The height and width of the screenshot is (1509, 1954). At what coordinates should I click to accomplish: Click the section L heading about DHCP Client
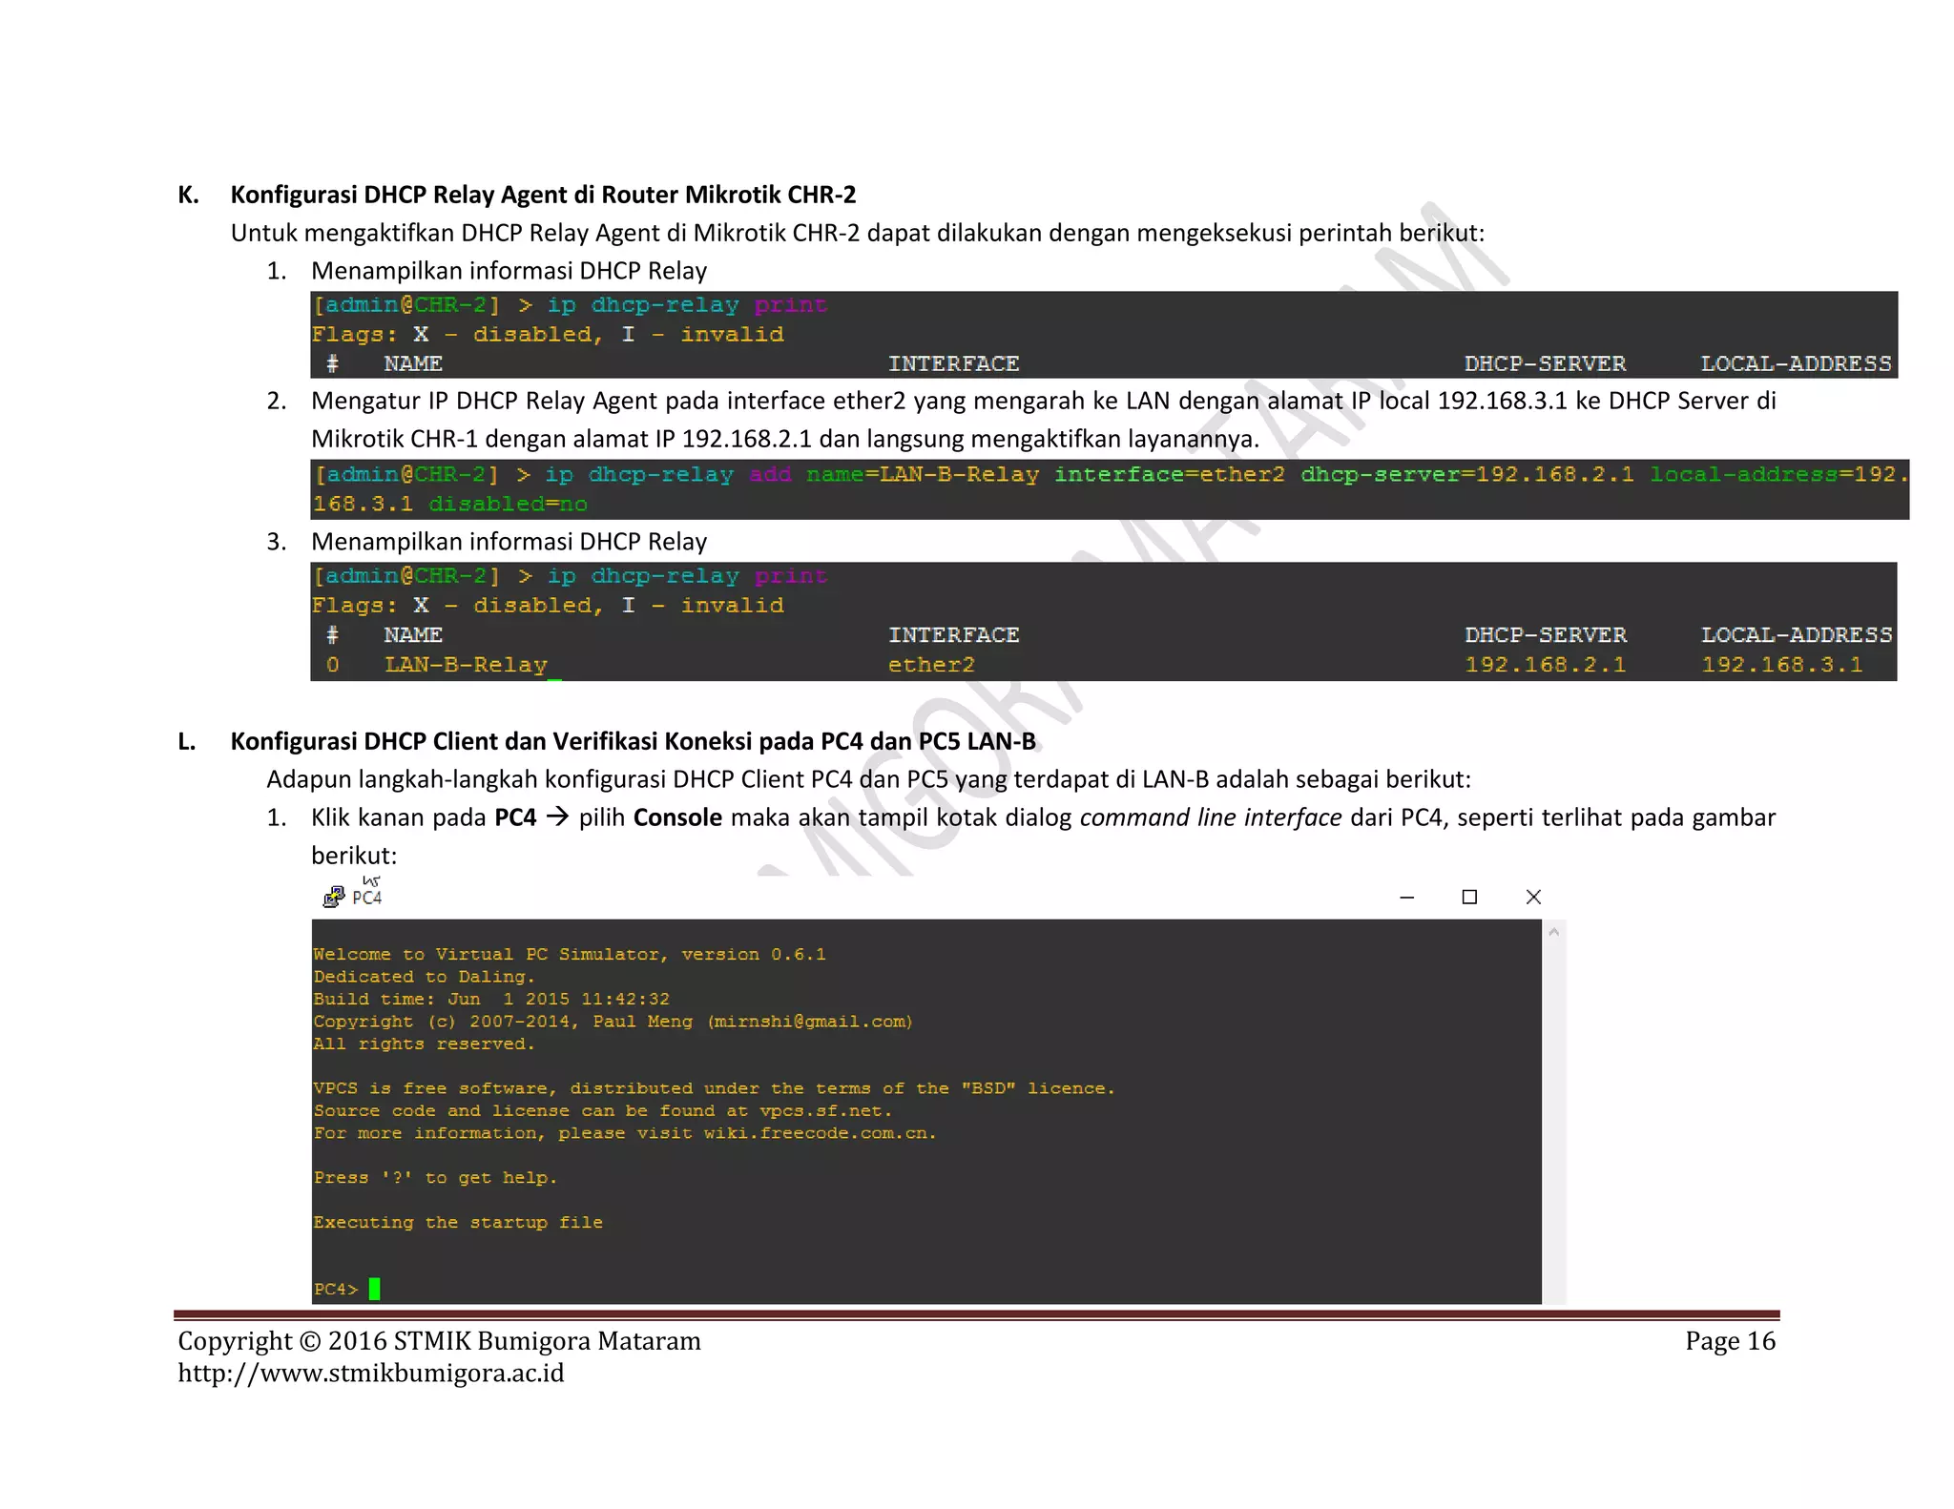(633, 741)
